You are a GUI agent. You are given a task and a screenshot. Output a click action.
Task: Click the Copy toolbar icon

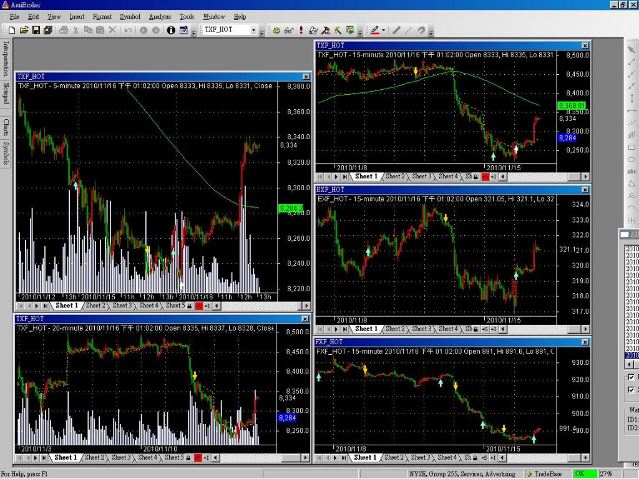pos(88,30)
